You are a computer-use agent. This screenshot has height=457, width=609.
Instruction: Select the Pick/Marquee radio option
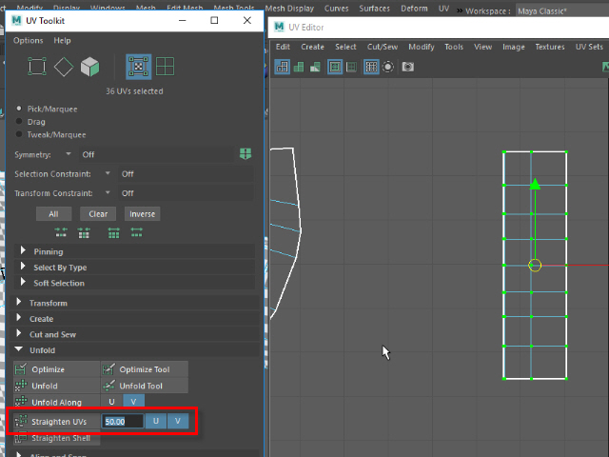click(20, 109)
